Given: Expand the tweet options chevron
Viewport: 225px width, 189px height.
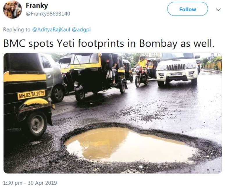Looking at the screenshot, I should coord(218,9).
